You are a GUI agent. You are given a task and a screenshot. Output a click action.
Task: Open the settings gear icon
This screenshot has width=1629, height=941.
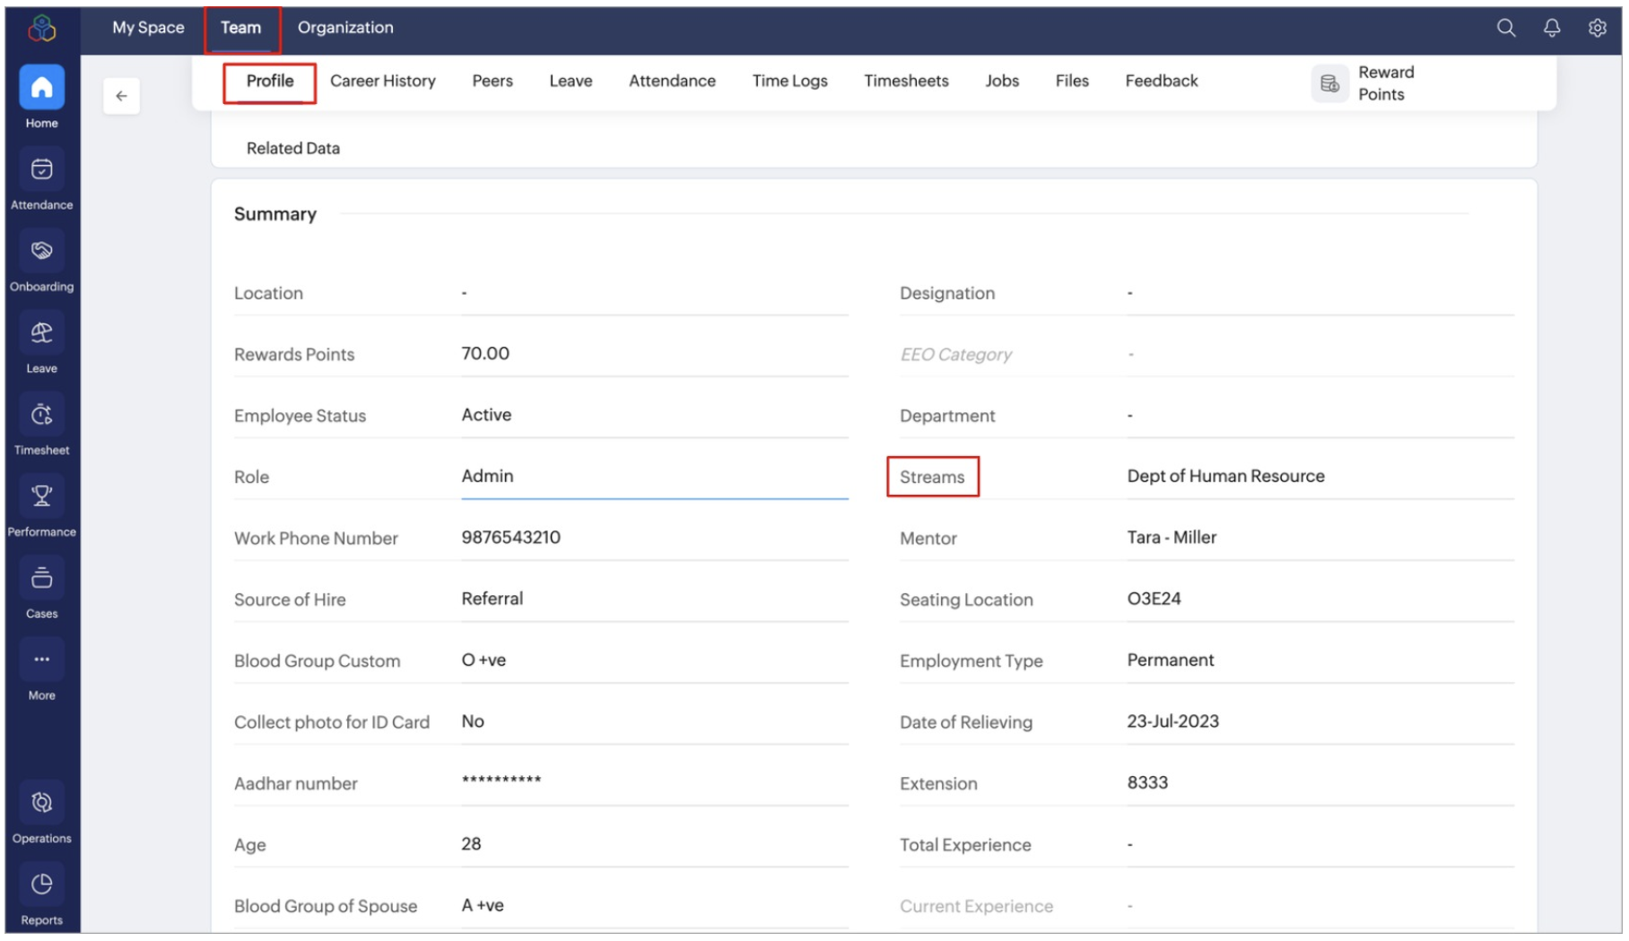[1597, 28]
